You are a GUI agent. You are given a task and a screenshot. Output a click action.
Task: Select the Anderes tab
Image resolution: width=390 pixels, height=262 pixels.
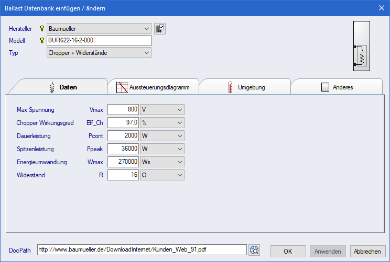click(x=337, y=87)
